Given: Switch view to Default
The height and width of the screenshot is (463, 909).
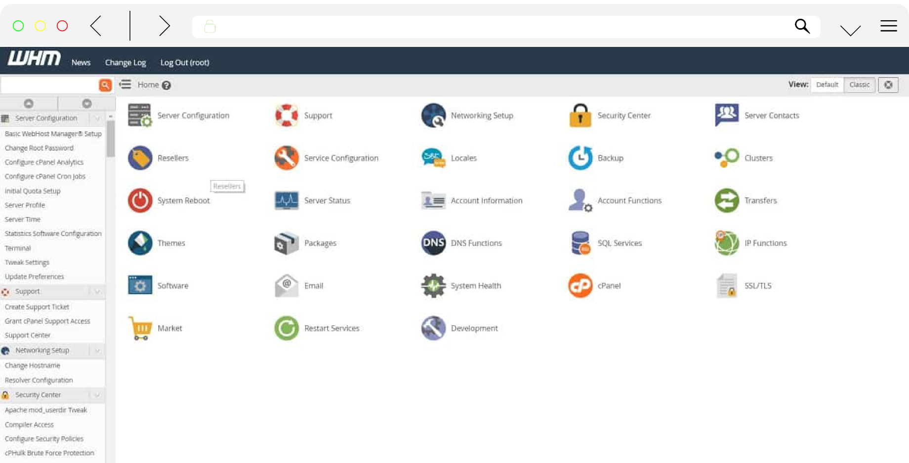Looking at the screenshot, I should click(827, 85).
